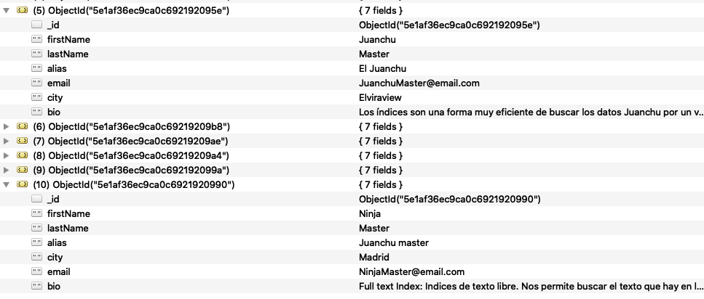Select the lastName row under document (10)
Image resolution: width=704 pixels, height=299 pixels.
352,229
